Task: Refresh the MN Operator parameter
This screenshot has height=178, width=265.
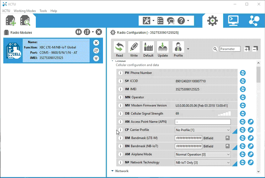Action: click(x=243, y=97)
